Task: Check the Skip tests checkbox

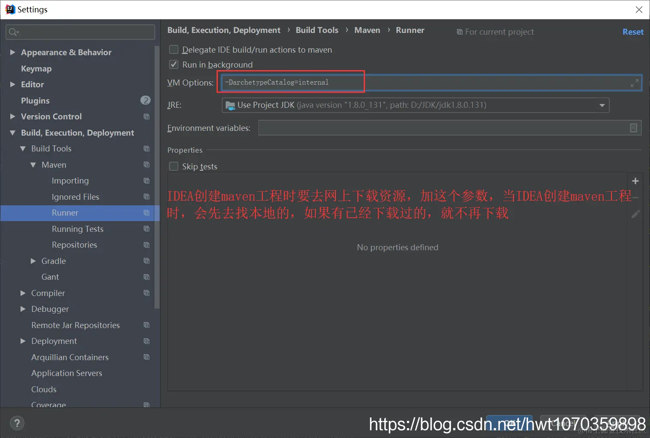Action: coord(174,166)
